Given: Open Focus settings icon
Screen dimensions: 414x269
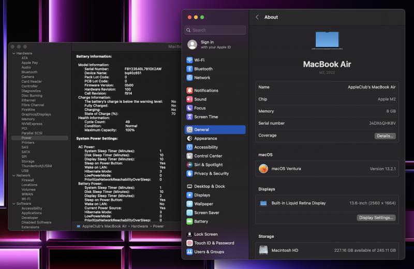Looking at the screenshot, I should pos(189,108).
